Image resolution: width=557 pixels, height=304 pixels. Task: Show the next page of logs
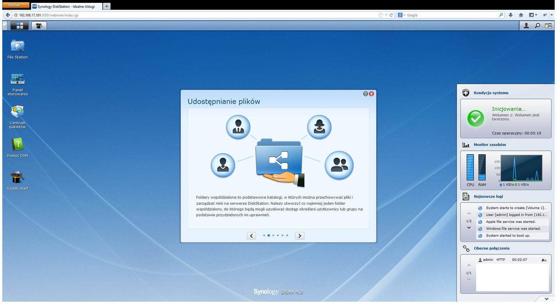pyautogui.click(x=469, y=228)
